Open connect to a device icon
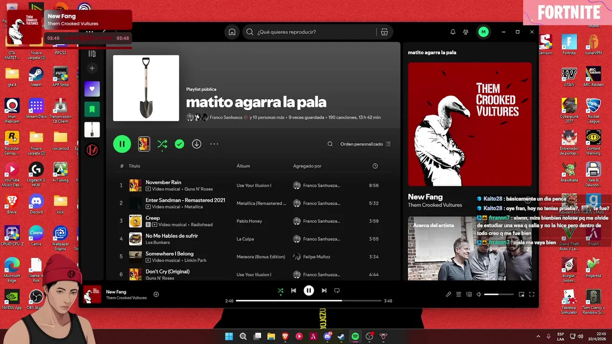Viewport: 612px width, 344px height. [469, 294]
